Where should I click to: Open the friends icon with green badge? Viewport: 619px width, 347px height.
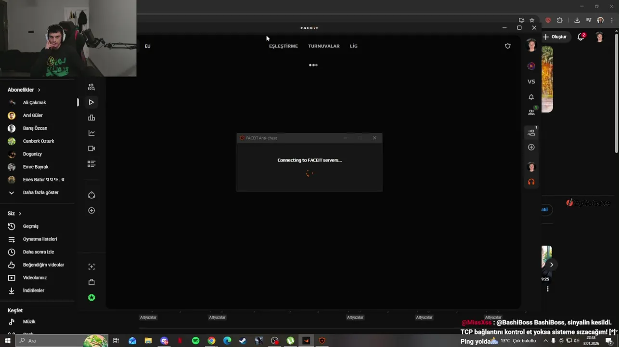coord(532,112)
